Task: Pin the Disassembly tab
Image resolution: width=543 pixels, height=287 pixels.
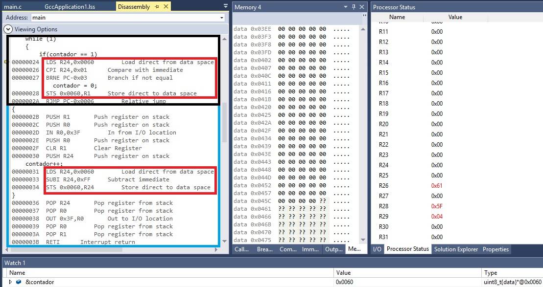Action: 157,7
